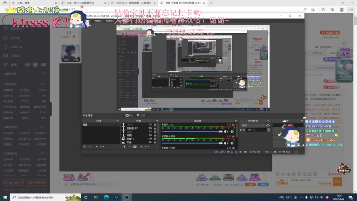Open the 视图 menu in OBS
Screen dimensions: 357x201
pos(110,21)
